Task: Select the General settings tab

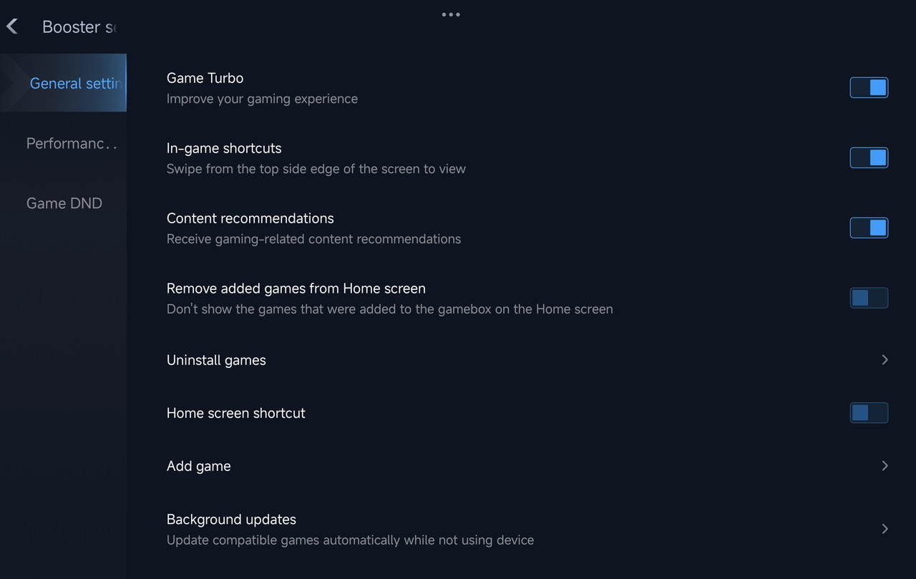Action: pyautogui.click(x=75, y=83)
